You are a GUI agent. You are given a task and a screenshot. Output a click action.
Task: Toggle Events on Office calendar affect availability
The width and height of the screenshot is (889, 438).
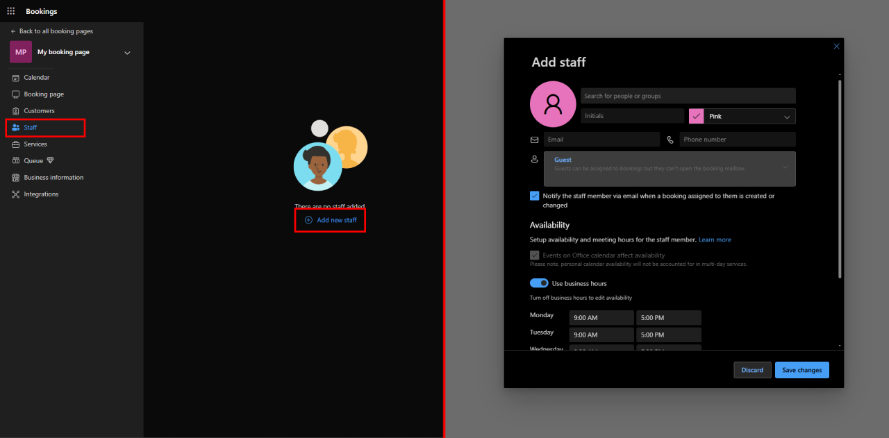(x=534, y=255)
